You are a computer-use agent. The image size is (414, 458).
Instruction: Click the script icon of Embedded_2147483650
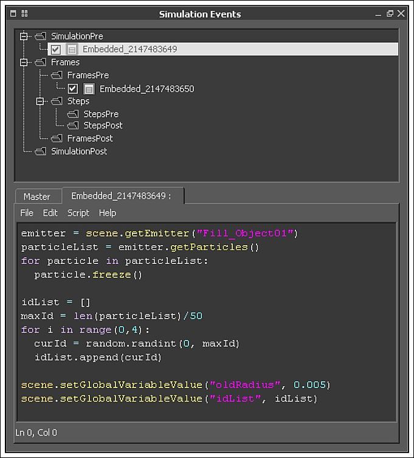coord(89,89)
